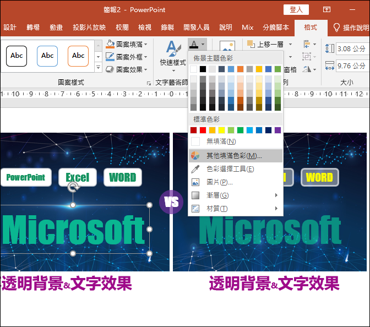Choose No Fill from the color menu
Screen dimensions: 370x327
[x=236, y=141]
